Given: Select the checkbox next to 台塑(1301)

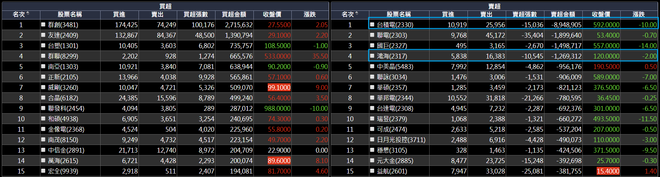Looking at the screenshot, I should (x=43, y=45).
